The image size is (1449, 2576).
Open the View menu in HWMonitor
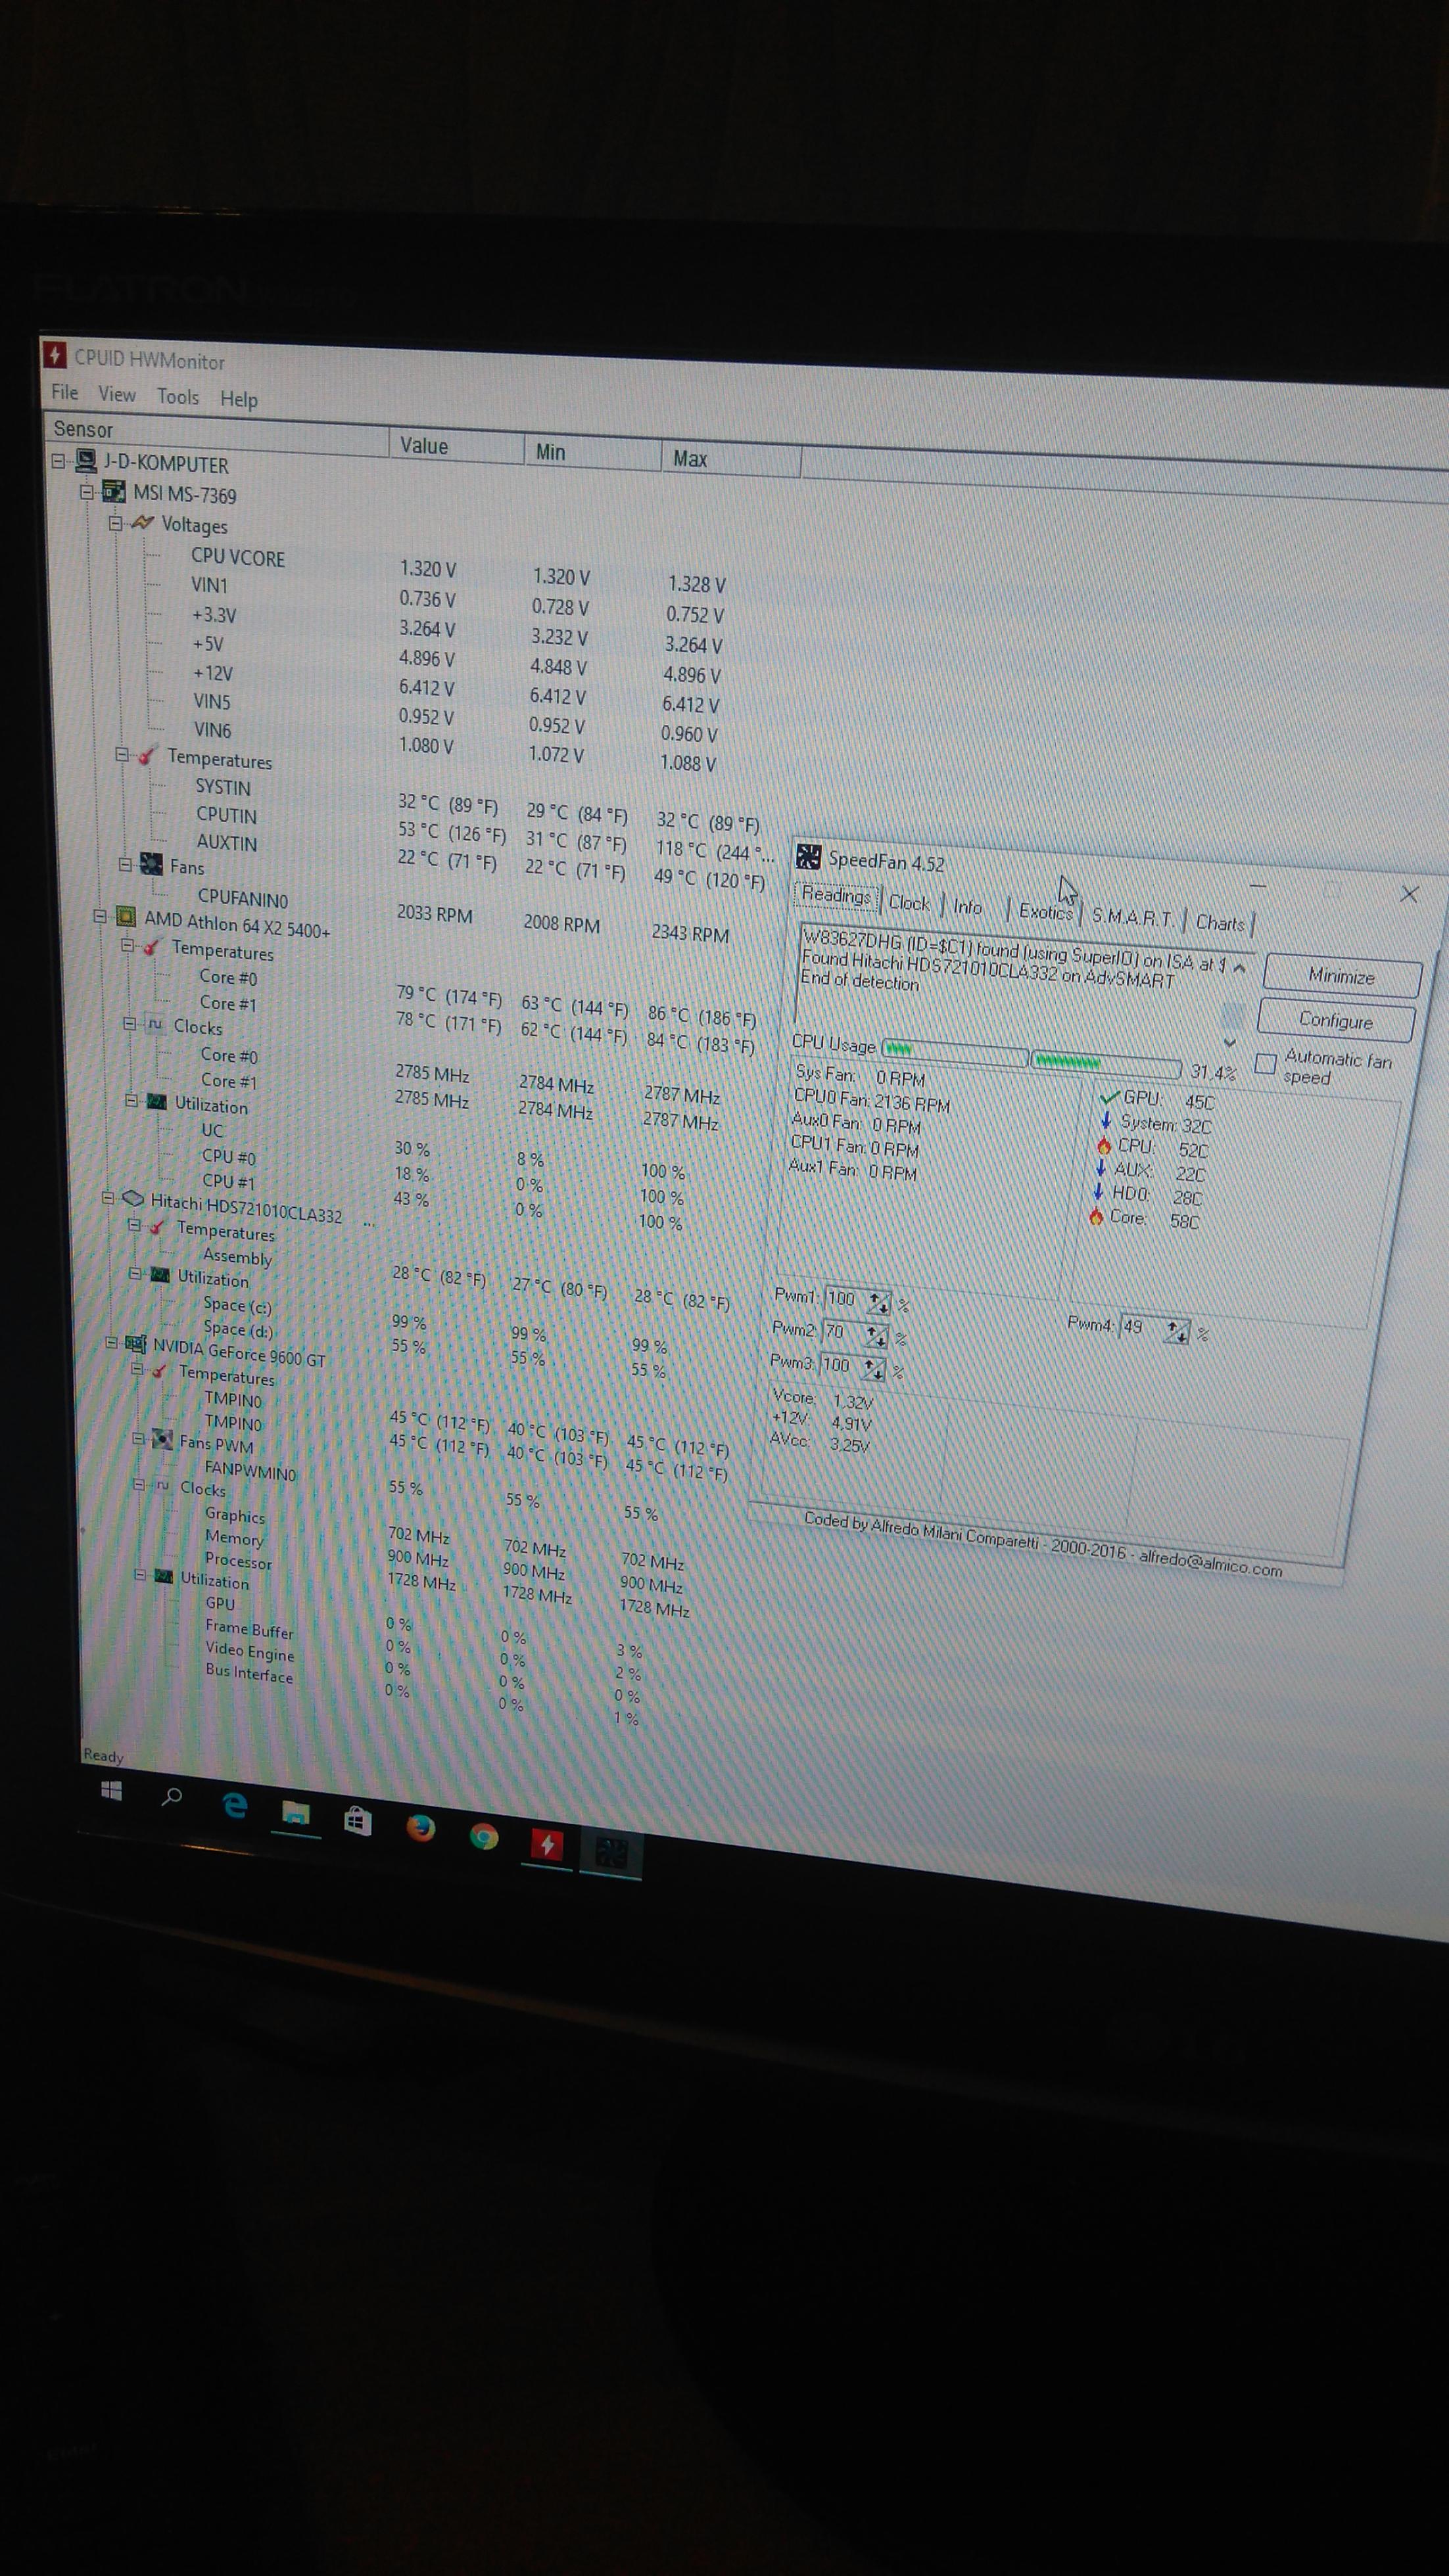coord(117,394)
